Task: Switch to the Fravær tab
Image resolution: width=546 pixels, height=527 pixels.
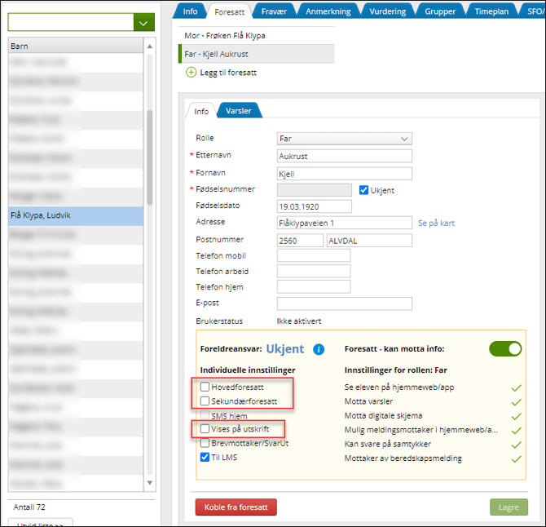Action: coord(273,11)
